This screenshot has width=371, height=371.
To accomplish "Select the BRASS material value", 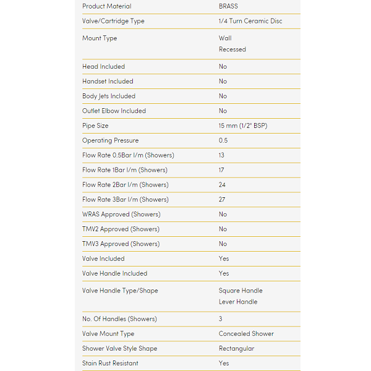I will click(x=228, y=6).
